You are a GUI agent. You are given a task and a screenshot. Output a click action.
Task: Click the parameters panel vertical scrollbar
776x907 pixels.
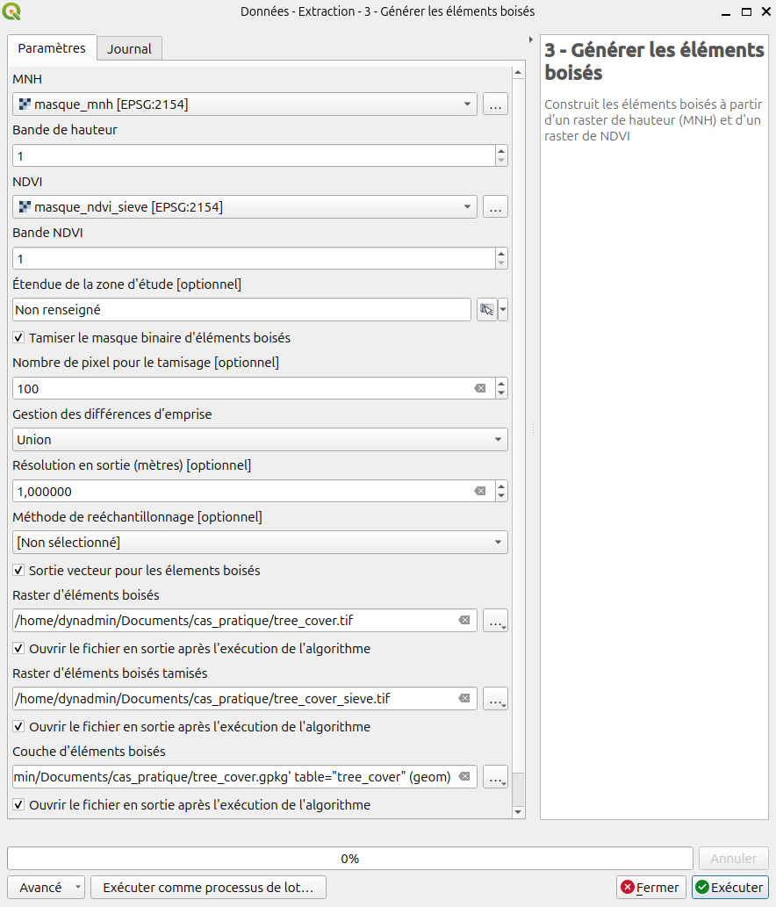518,439
